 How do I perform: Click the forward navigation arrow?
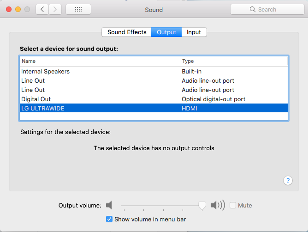55,9
